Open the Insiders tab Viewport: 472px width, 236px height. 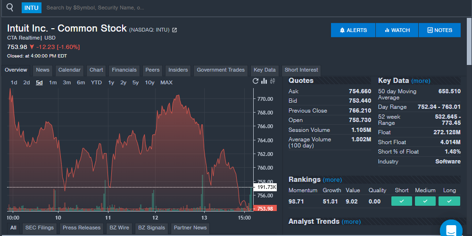coord(178,70)
